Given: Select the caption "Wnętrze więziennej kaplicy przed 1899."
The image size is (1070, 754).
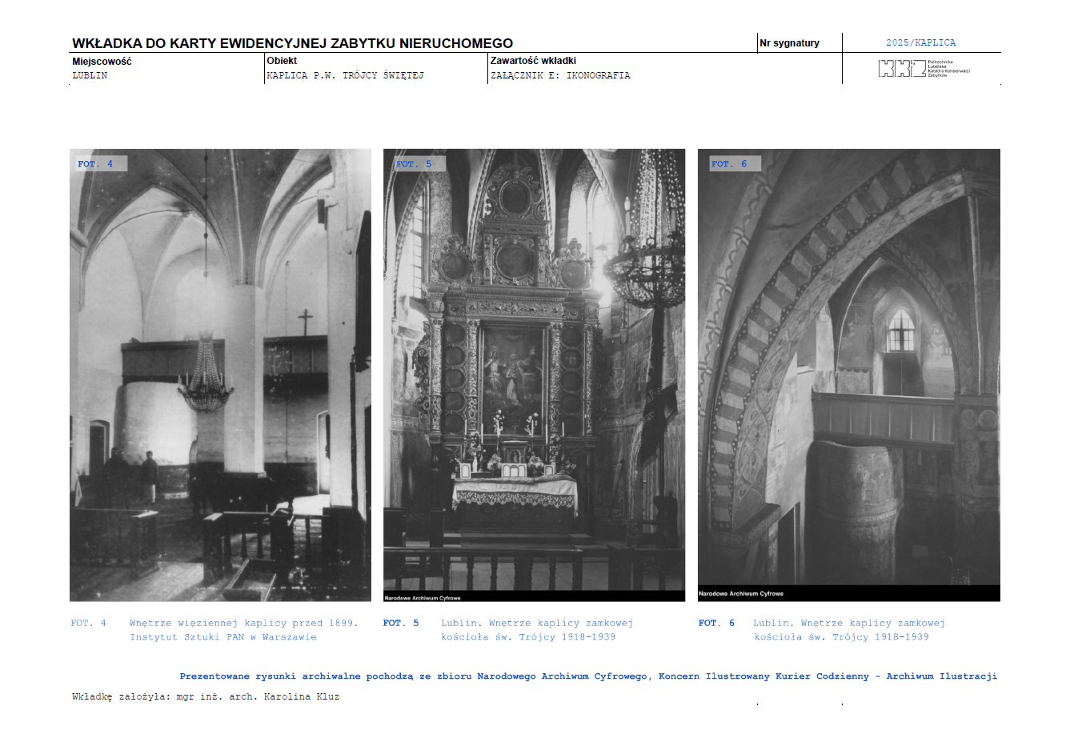Looking at the screenshot, I should pos(243,623).
